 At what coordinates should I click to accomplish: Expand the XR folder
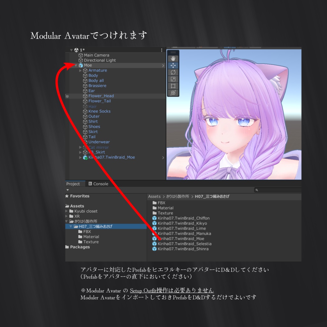(66, 216)
